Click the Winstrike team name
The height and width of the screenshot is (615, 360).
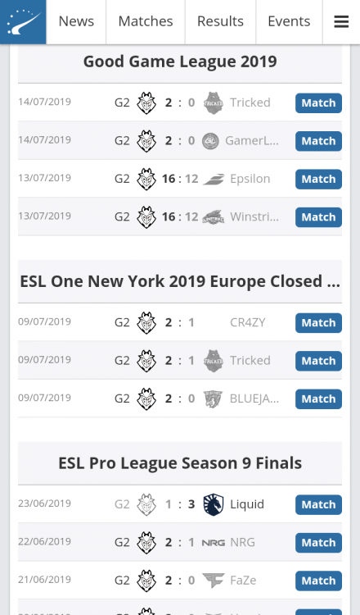254,216
